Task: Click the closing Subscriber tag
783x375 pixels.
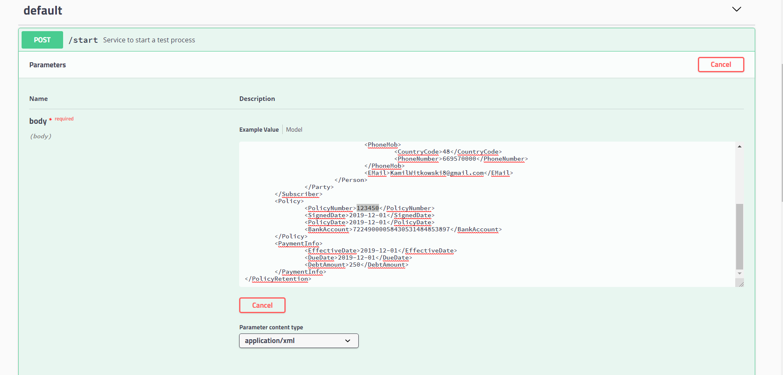Action: tap(299, 194)
